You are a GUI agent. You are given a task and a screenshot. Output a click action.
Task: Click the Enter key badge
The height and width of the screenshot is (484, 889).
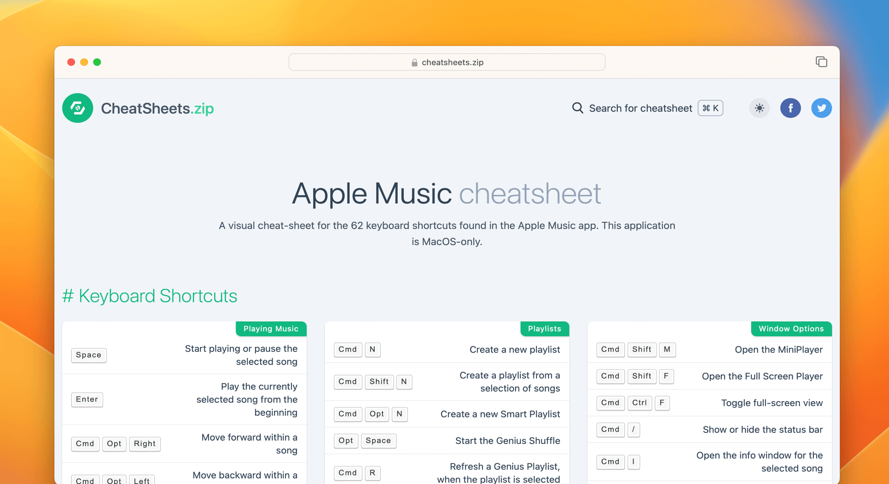(x=87, y=399)
